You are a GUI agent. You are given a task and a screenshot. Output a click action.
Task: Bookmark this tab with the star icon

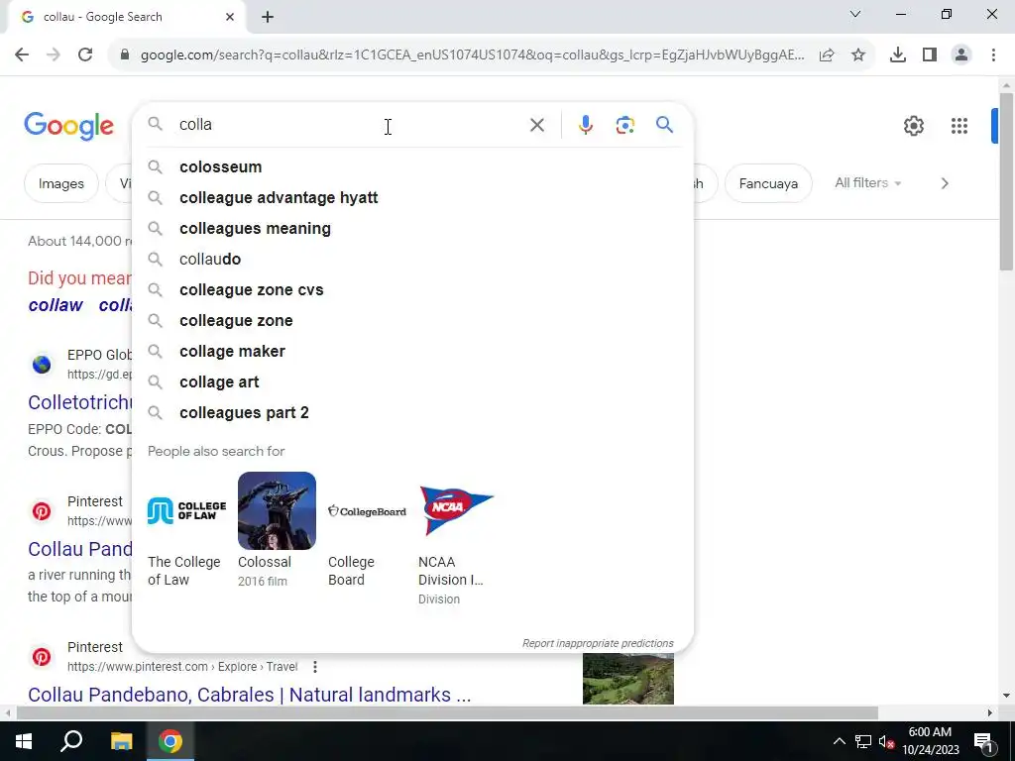click(858, 55)
